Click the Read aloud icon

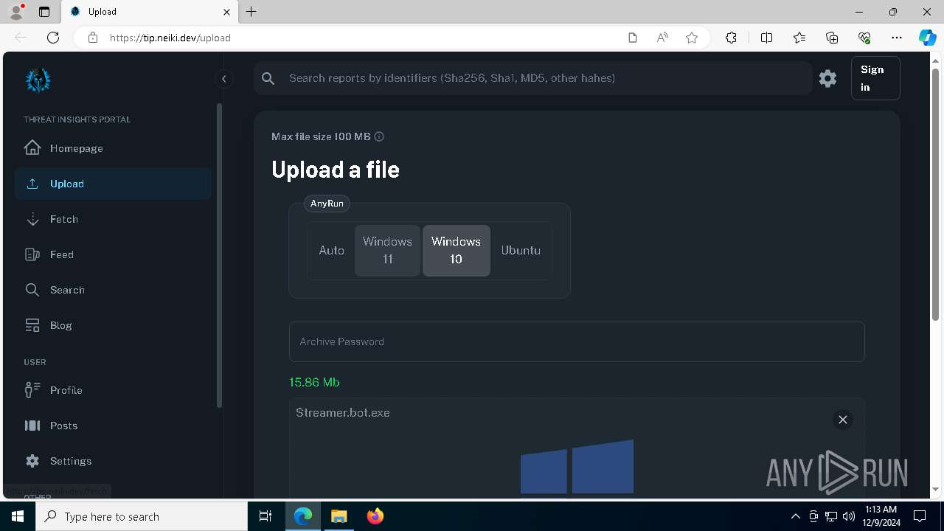662,38
